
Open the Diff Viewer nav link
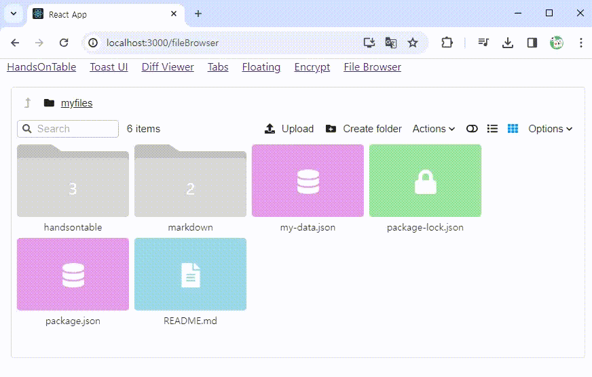168,67
